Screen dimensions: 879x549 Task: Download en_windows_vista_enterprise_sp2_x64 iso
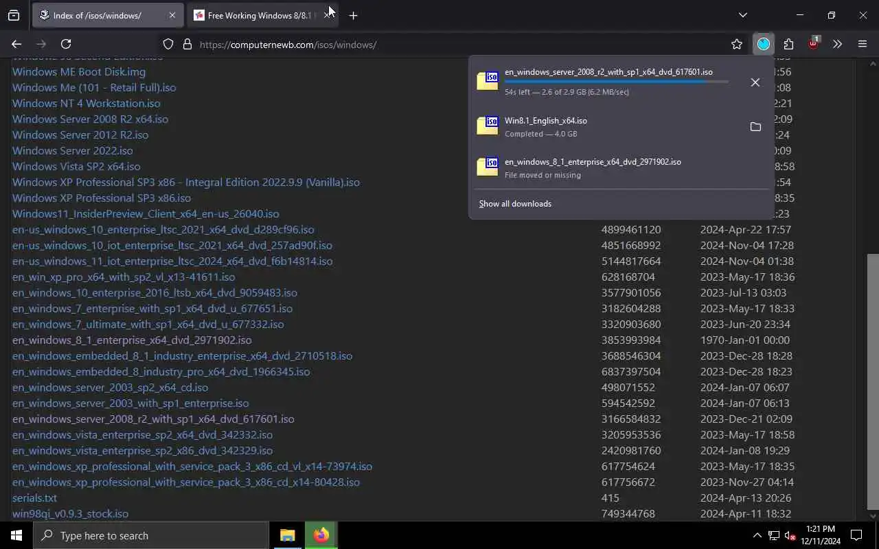142,434
